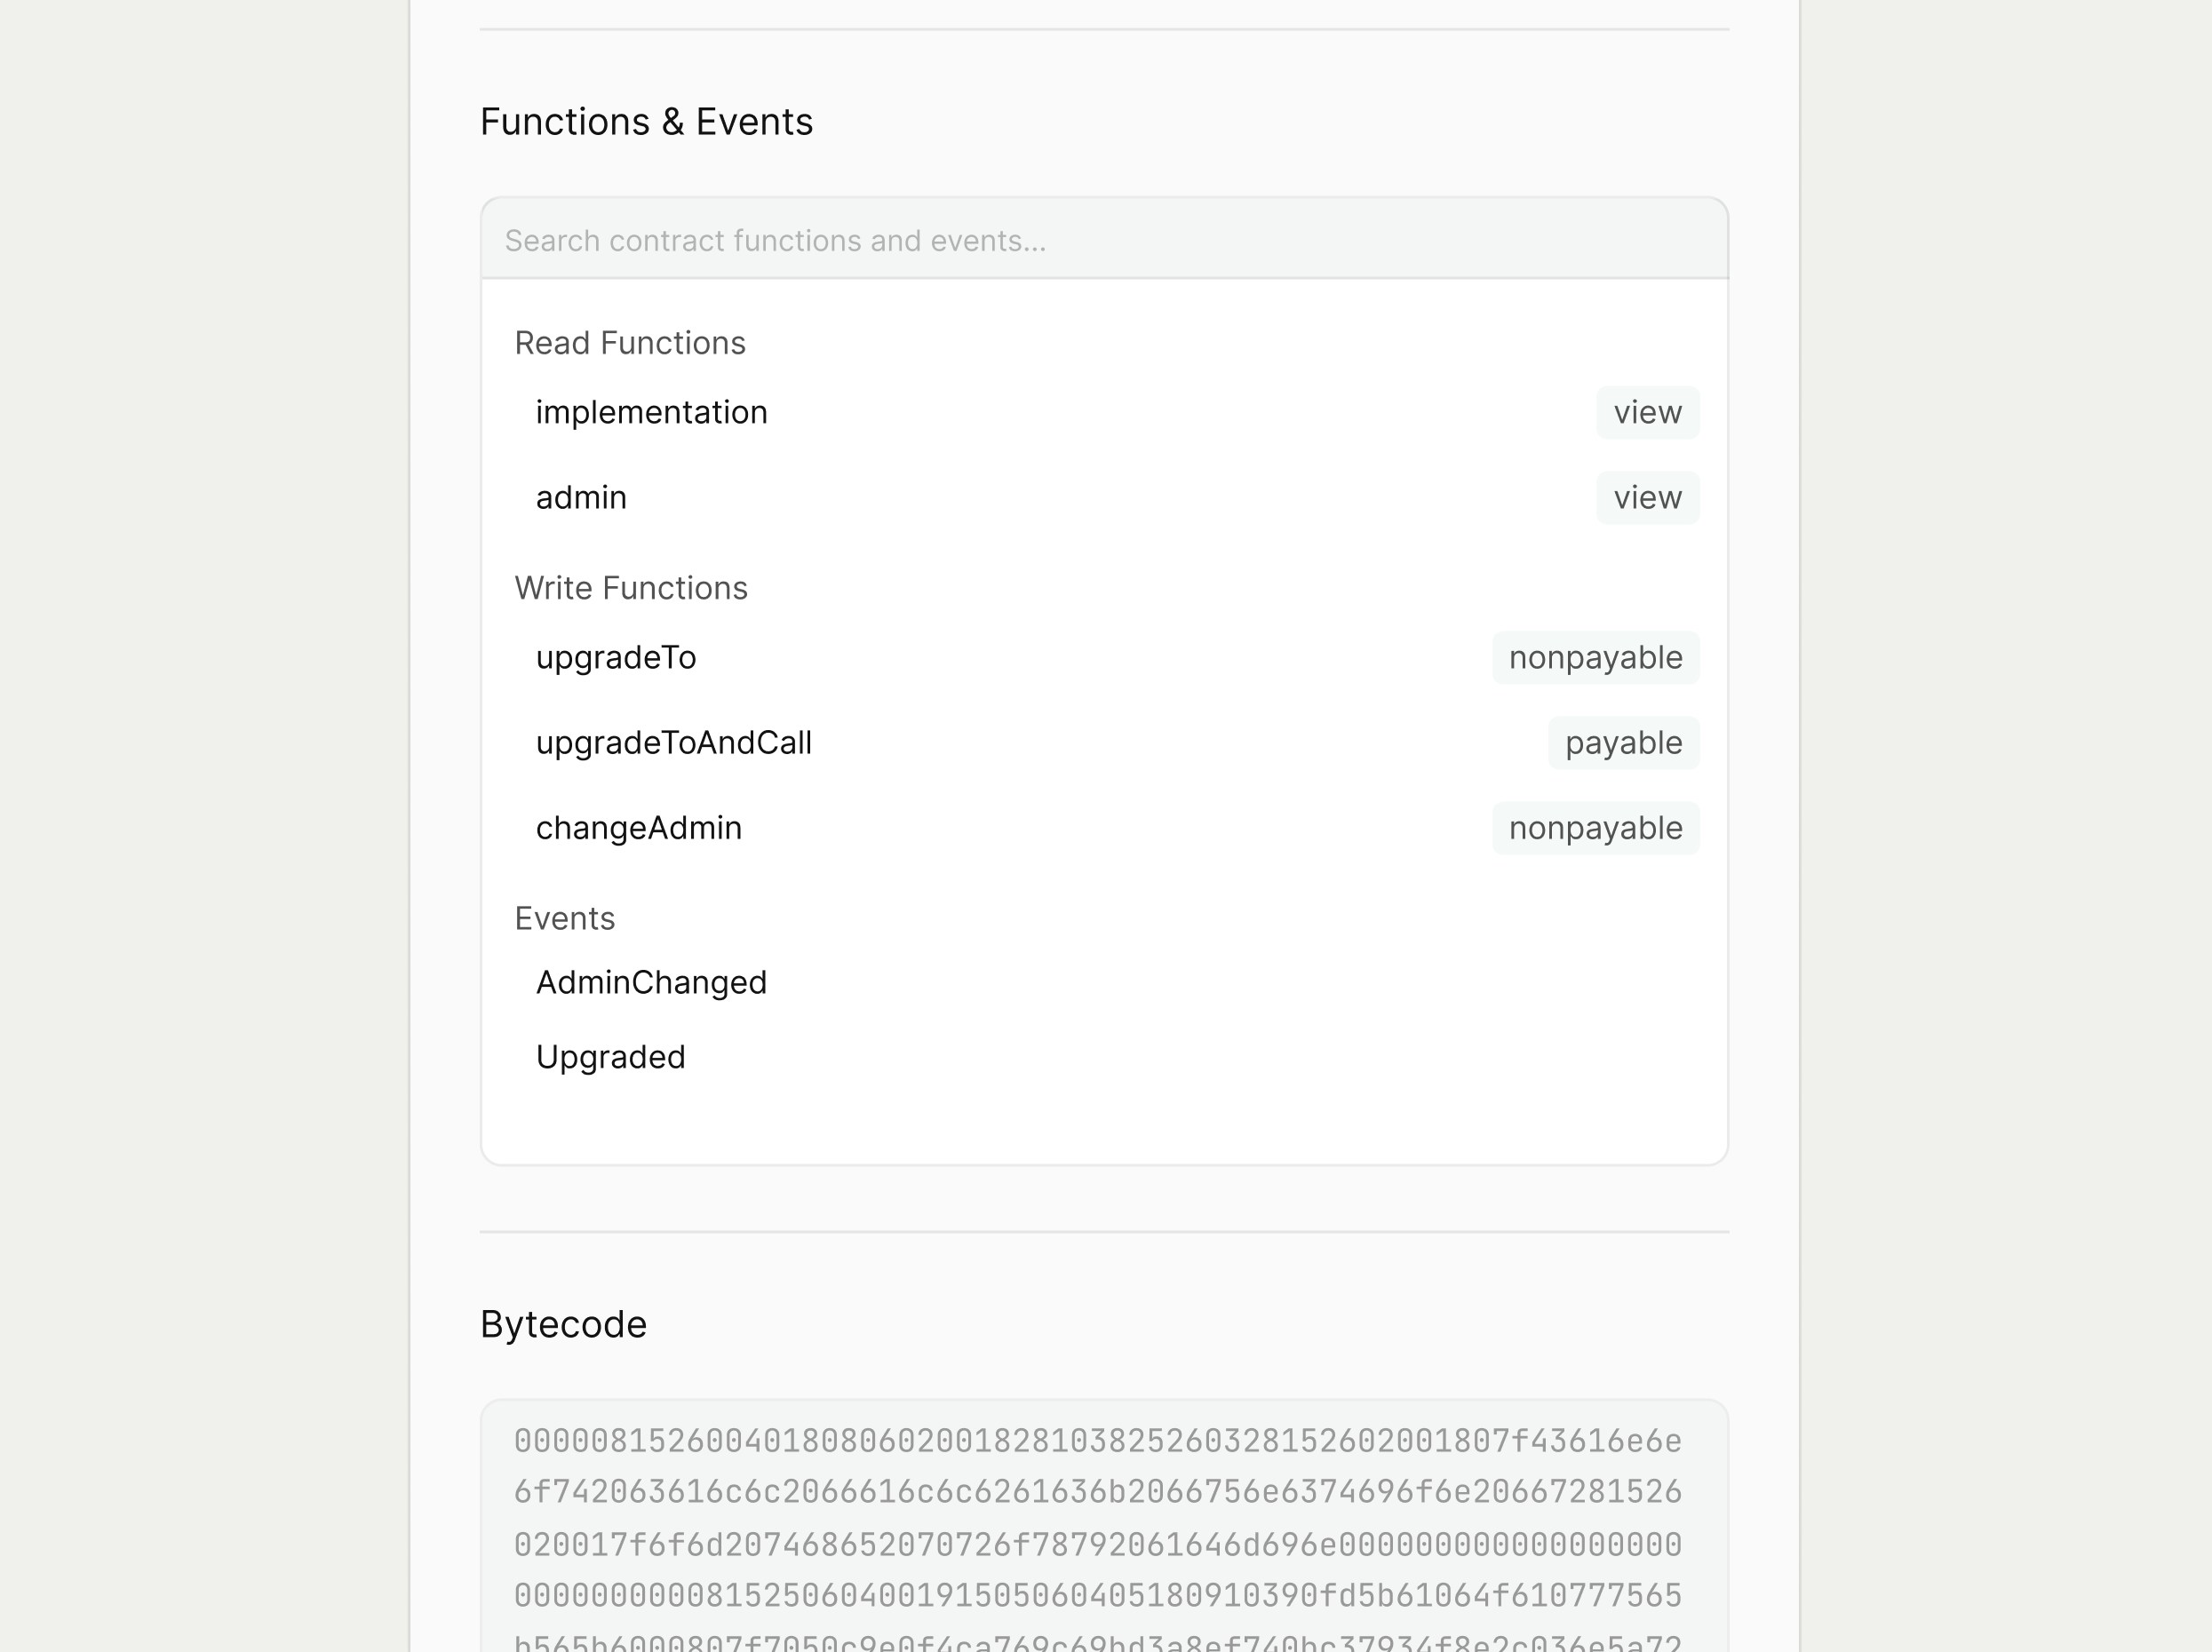Open the upgradeTo write function
2212x1652 pixels.
(x=616, y=657)
